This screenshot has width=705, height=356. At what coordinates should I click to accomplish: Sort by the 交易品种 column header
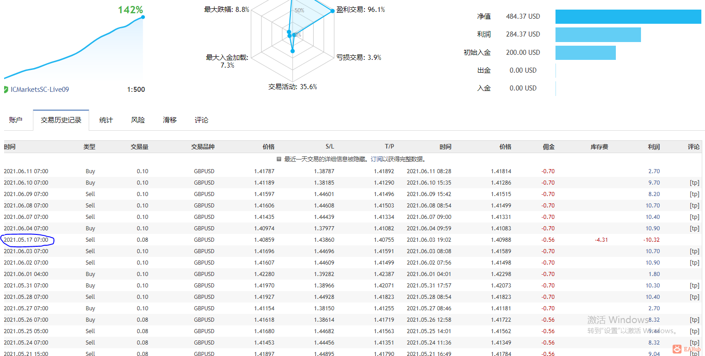point(203,147)
